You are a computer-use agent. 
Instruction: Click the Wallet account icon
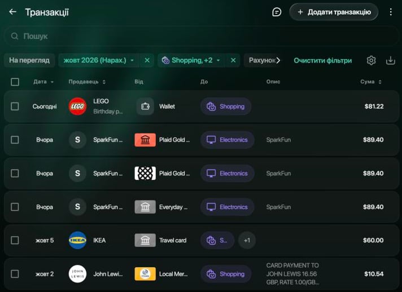(x=145, y=106)
